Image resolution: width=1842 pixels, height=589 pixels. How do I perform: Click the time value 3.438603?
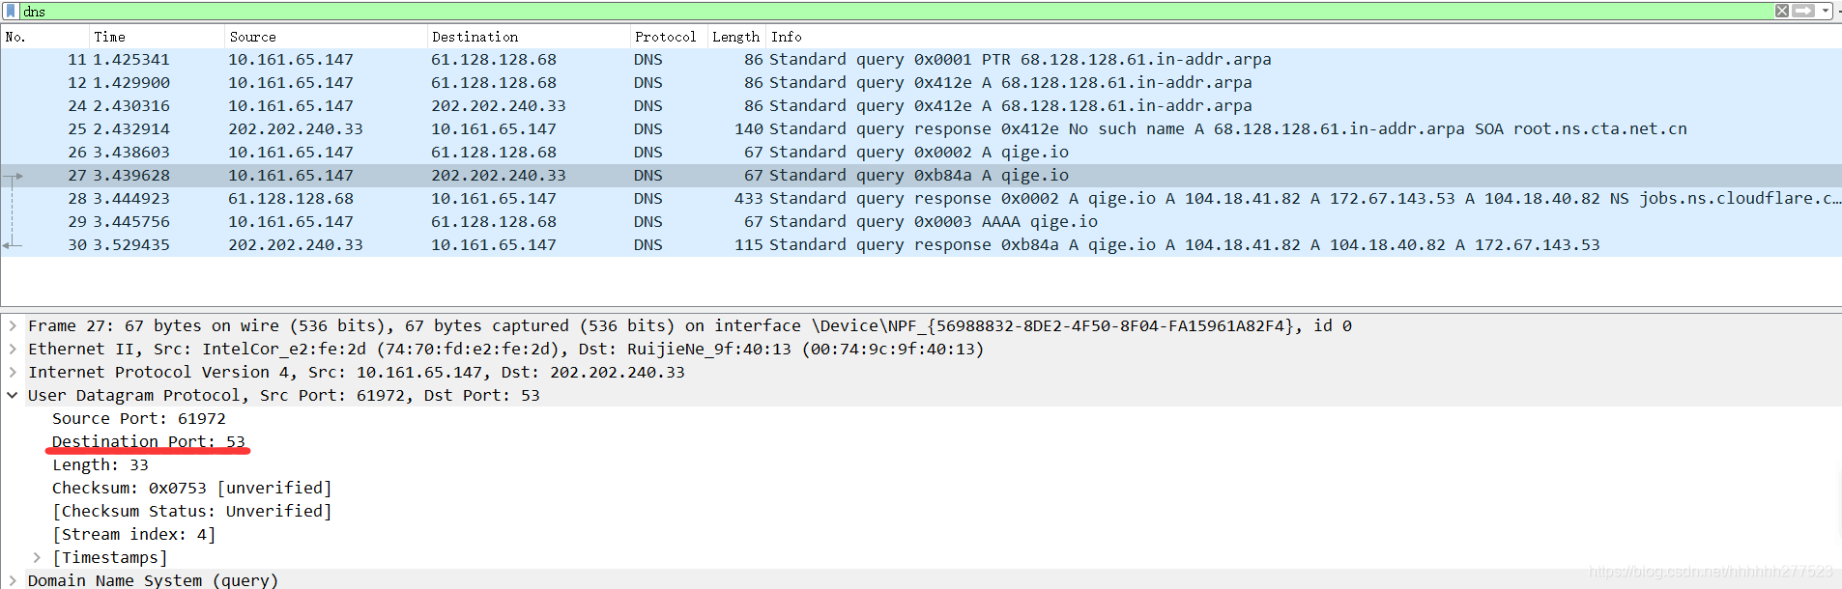tap(131, 153)
